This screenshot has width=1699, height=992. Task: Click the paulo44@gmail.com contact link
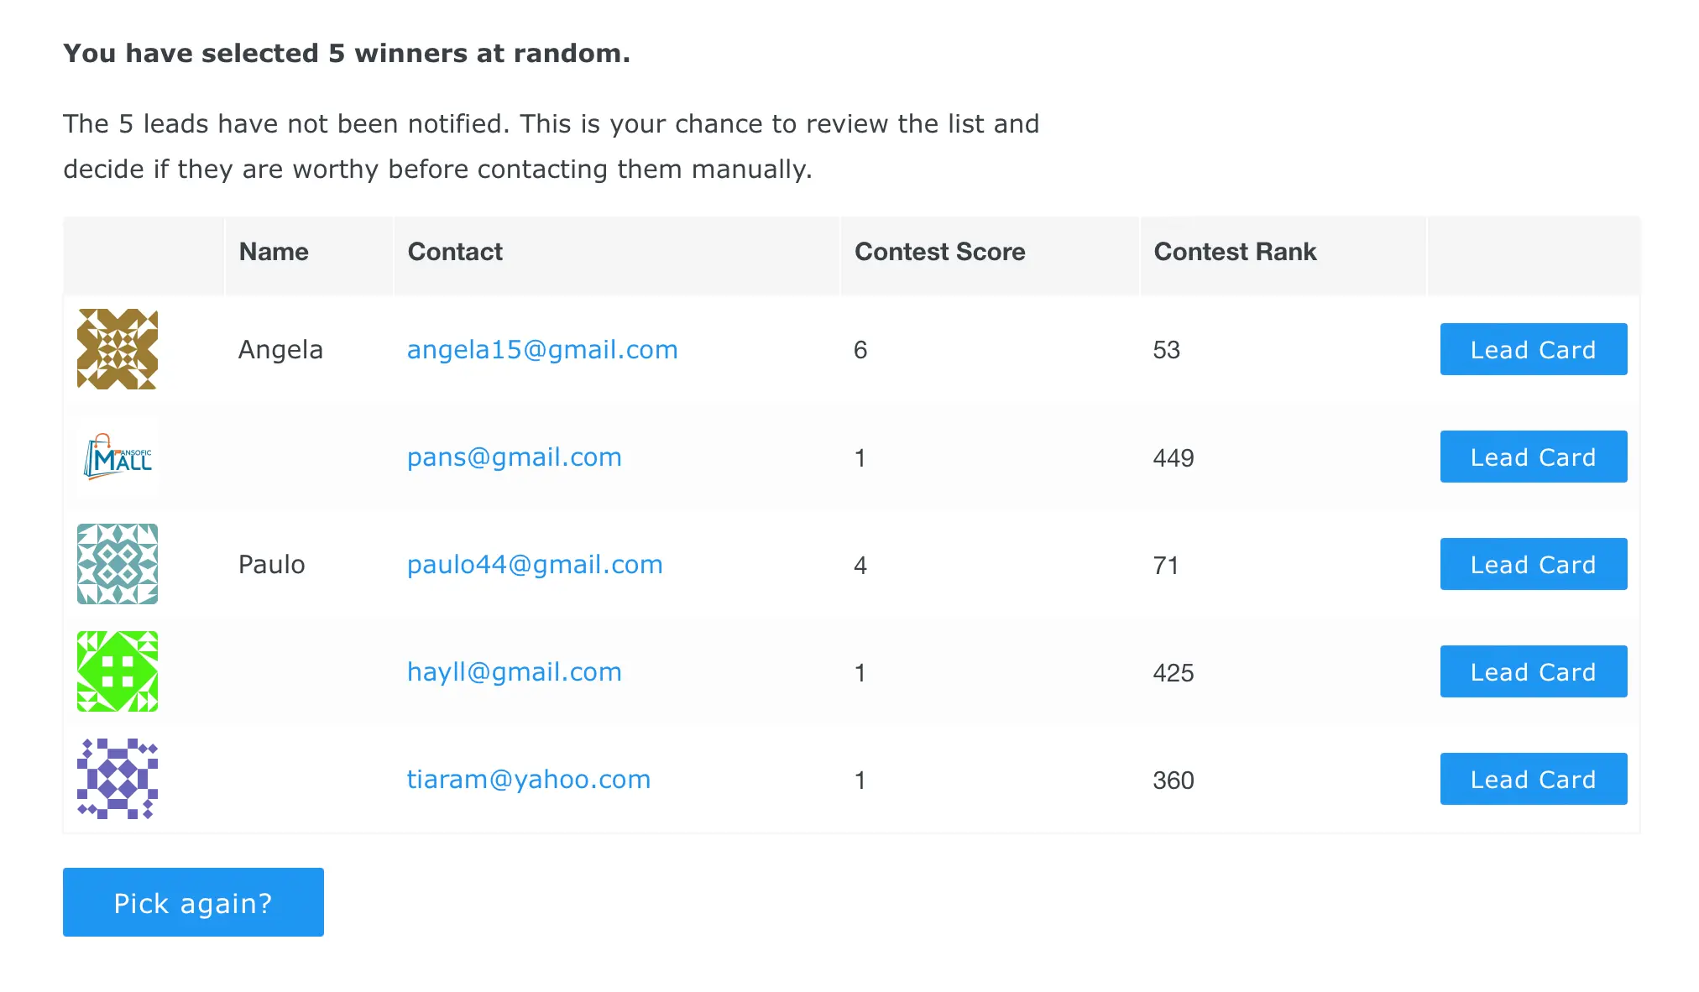(535, 565)
